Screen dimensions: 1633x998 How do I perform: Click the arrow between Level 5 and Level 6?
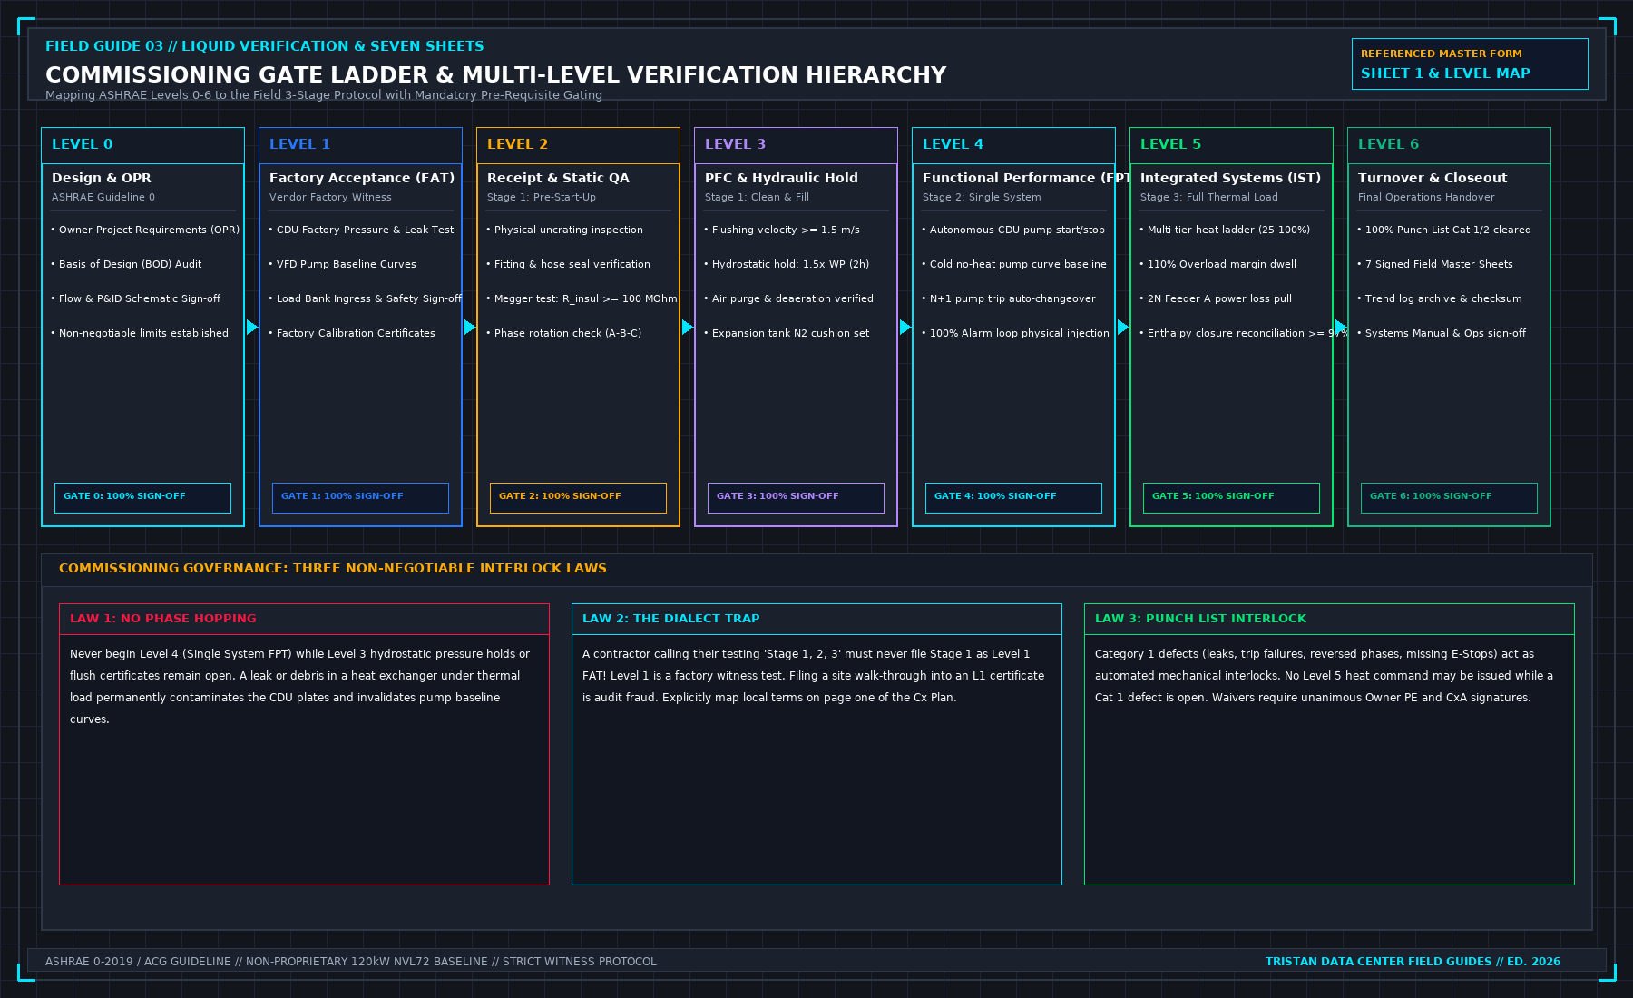coord(1341,327)
